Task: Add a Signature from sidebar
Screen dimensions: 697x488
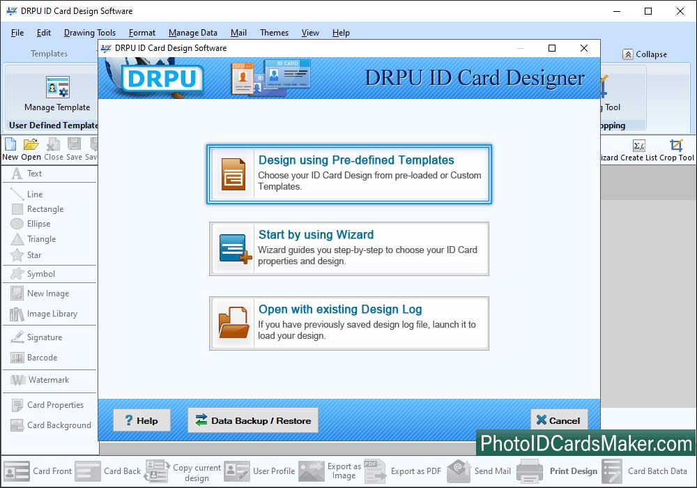Action: click(36, 337)
